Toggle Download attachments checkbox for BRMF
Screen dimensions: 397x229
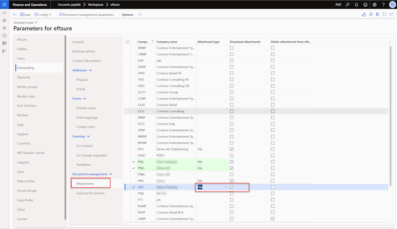click(x=232, y=48)
